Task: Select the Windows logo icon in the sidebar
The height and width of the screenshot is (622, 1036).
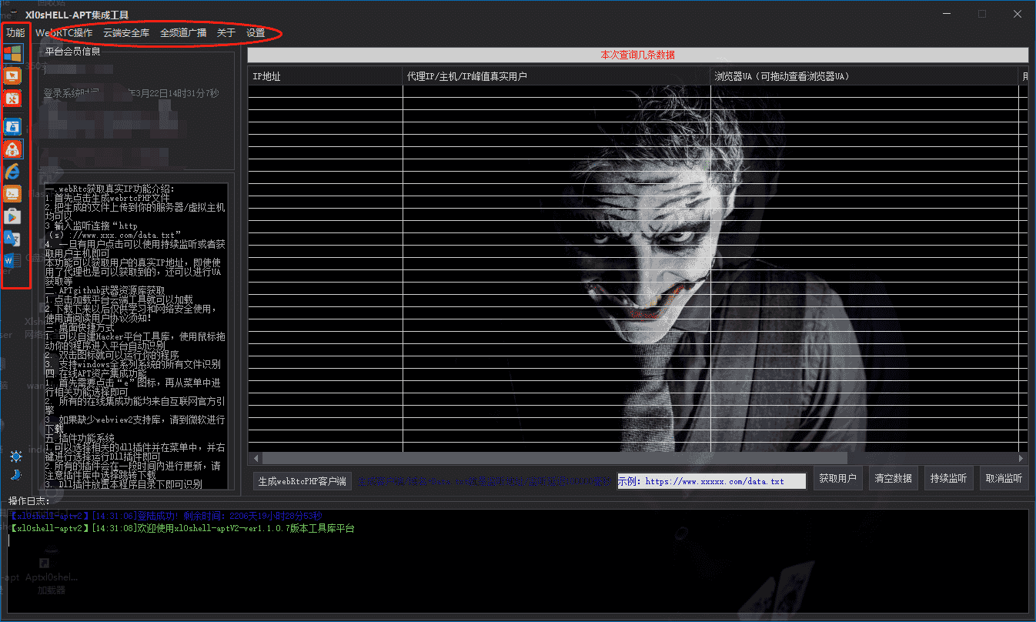Action: tap(15, 55)
